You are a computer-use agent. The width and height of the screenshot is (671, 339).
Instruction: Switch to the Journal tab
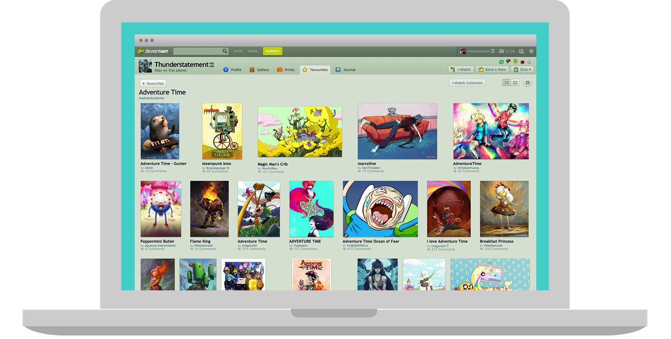[x=345, y=70]
